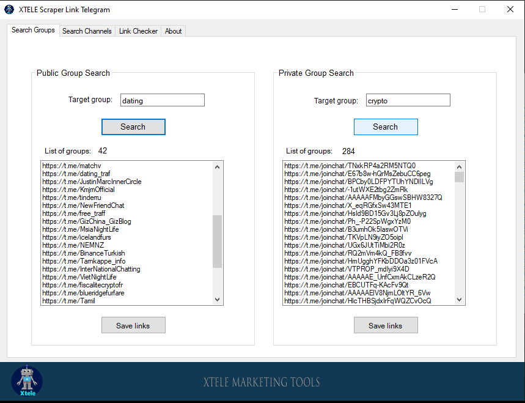Viewport: 525px width, 403px height.
Task: Open the About tab
Action: (x=173, y=31)
